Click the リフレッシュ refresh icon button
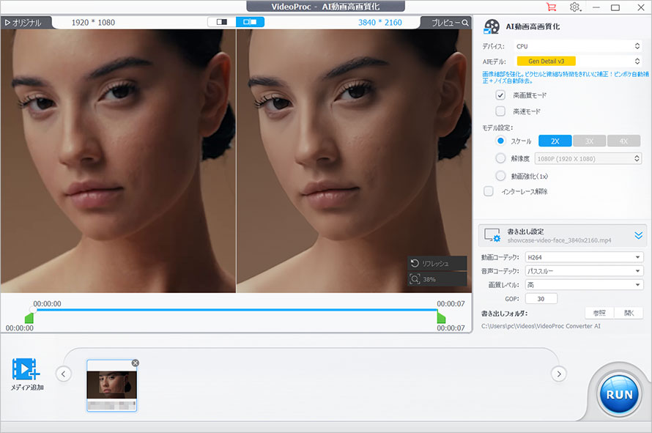This screenshot has height=433, width=652. tap(437, 263)
